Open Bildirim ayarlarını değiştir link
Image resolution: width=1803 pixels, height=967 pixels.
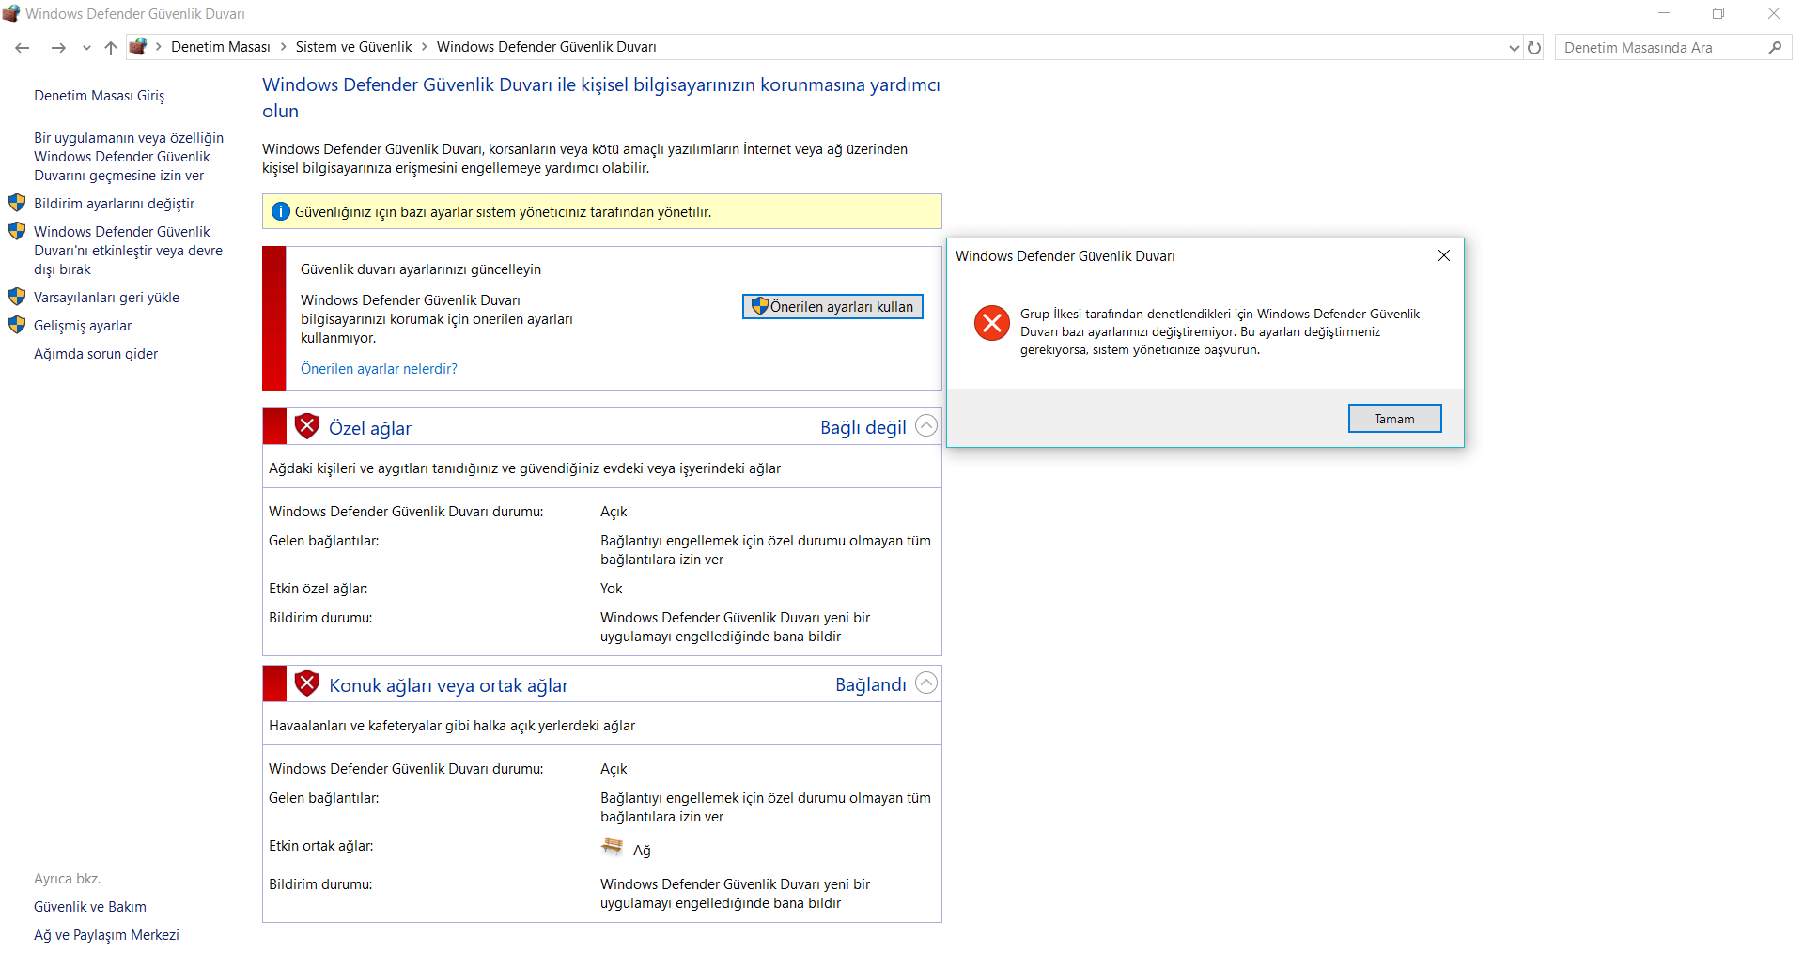(x=114, y=204)
